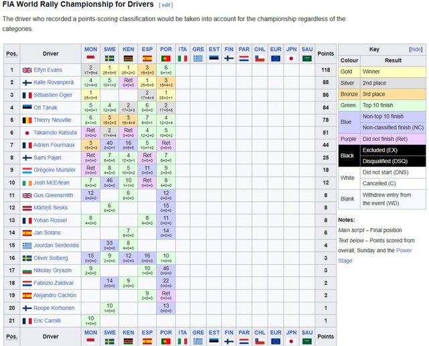Click the Pos. abbreviation in top header

pyautogui.click(x=12, y=54)
